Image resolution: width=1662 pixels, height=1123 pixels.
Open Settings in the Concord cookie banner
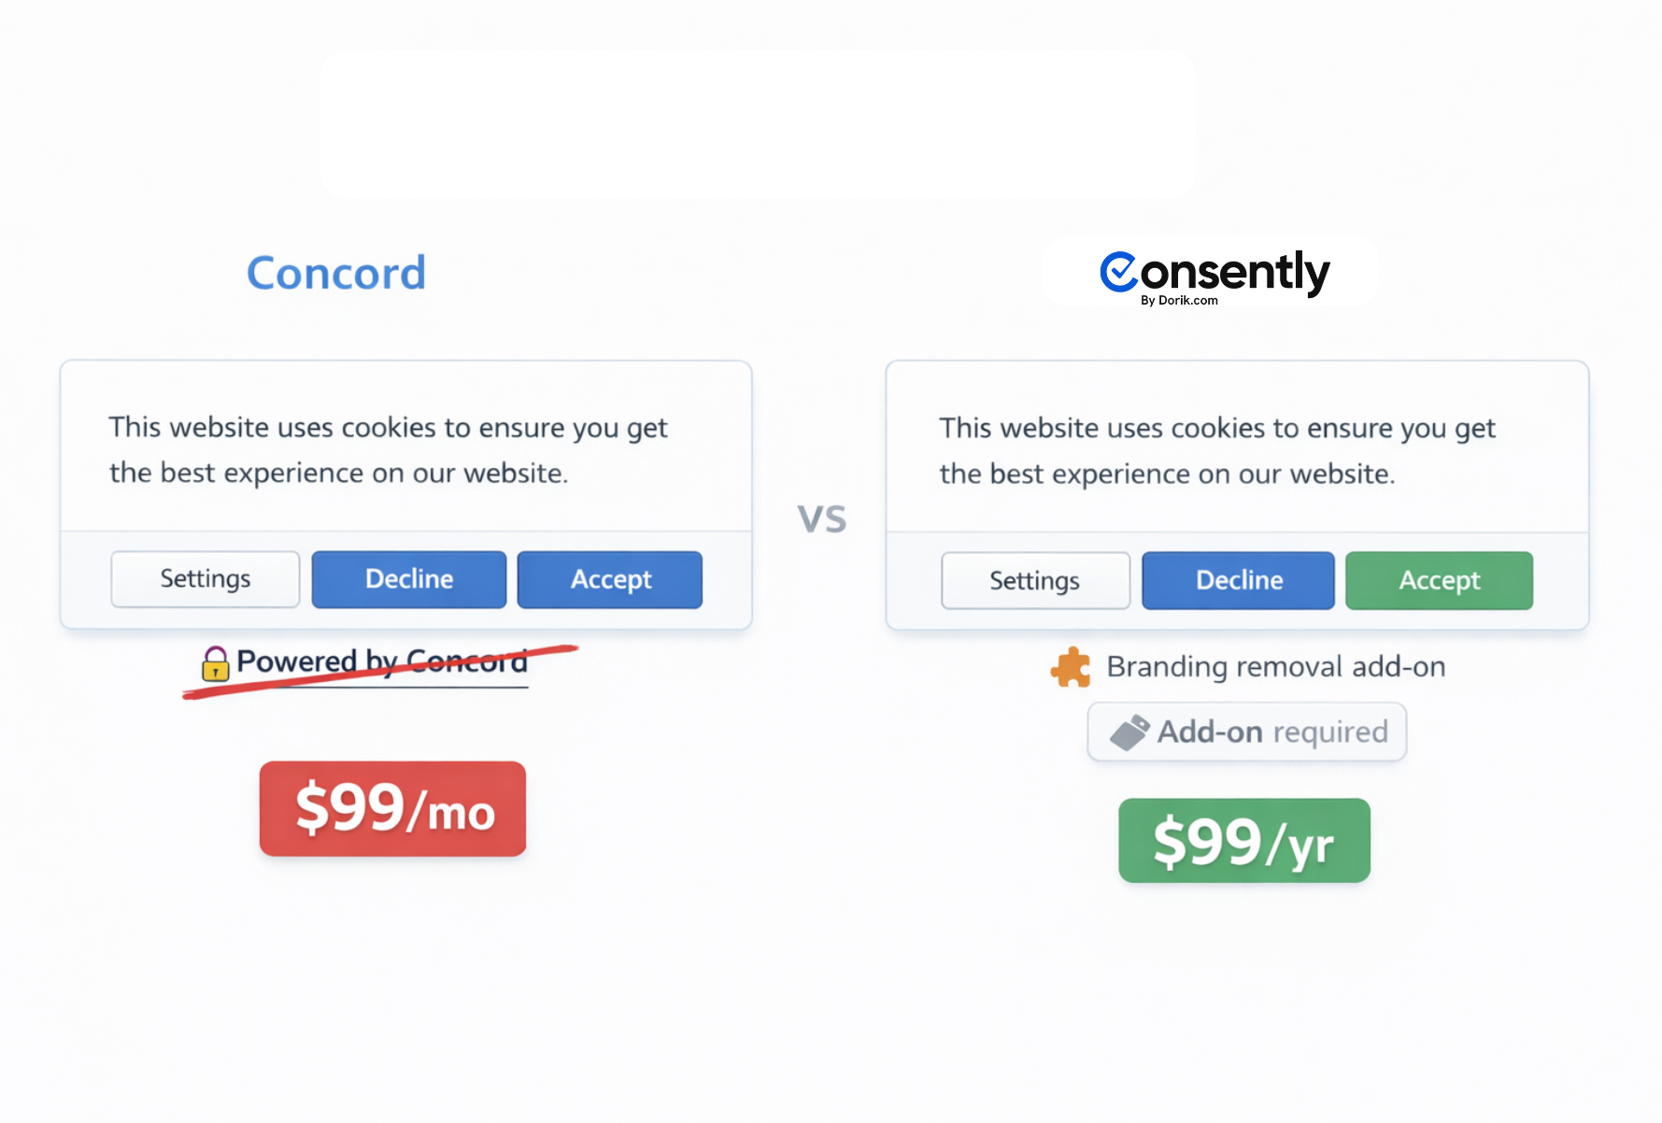click(206, 579)
